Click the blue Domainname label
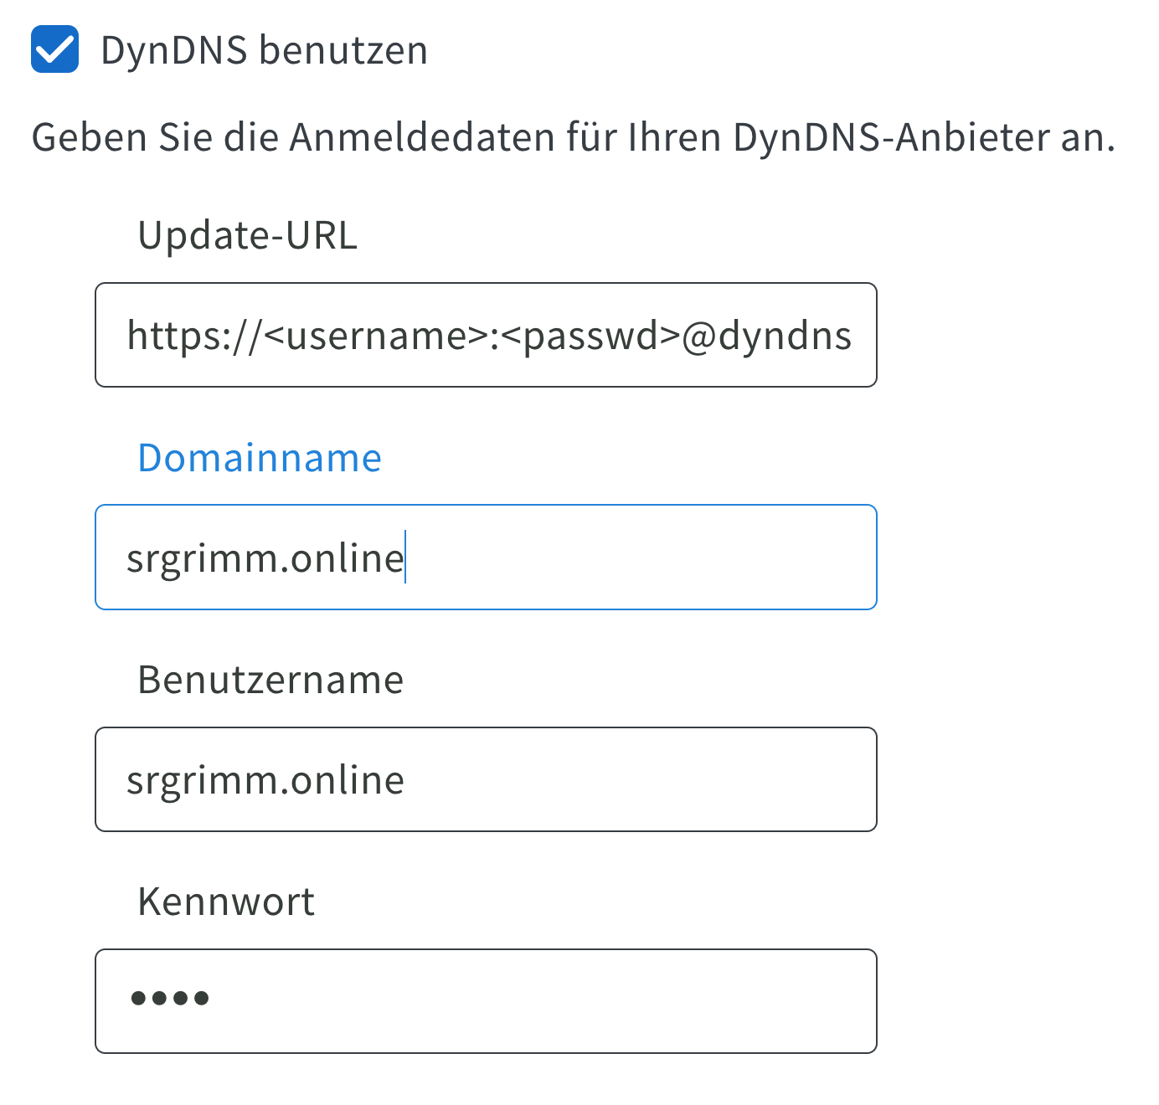This screenshot has height=1105, width=1159. (x=260, y=458)
